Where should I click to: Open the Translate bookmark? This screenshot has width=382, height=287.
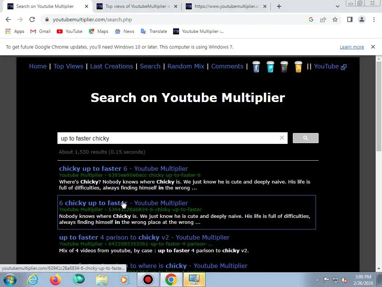coord(154,31)
